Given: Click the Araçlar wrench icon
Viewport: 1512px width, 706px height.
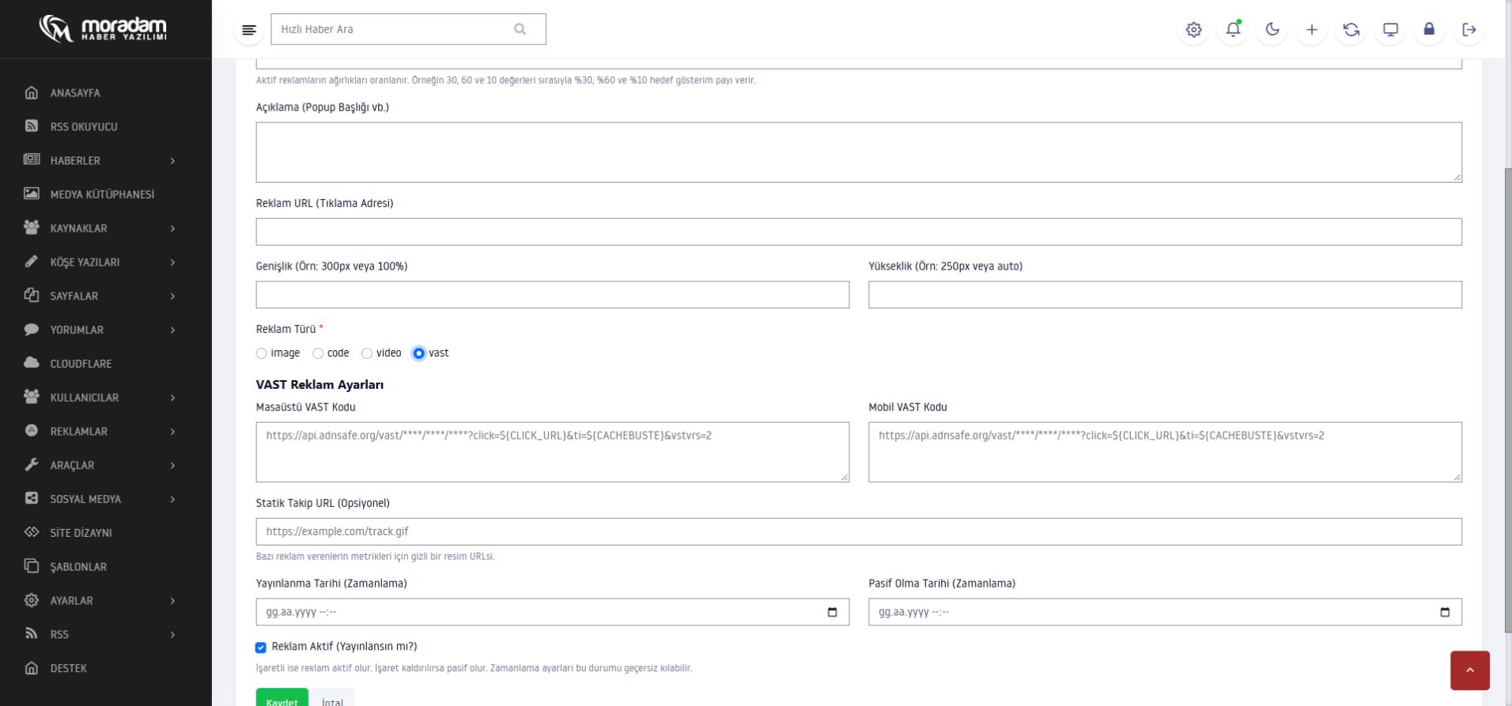Looking at the screenshot, I should [x=32, y=465].
